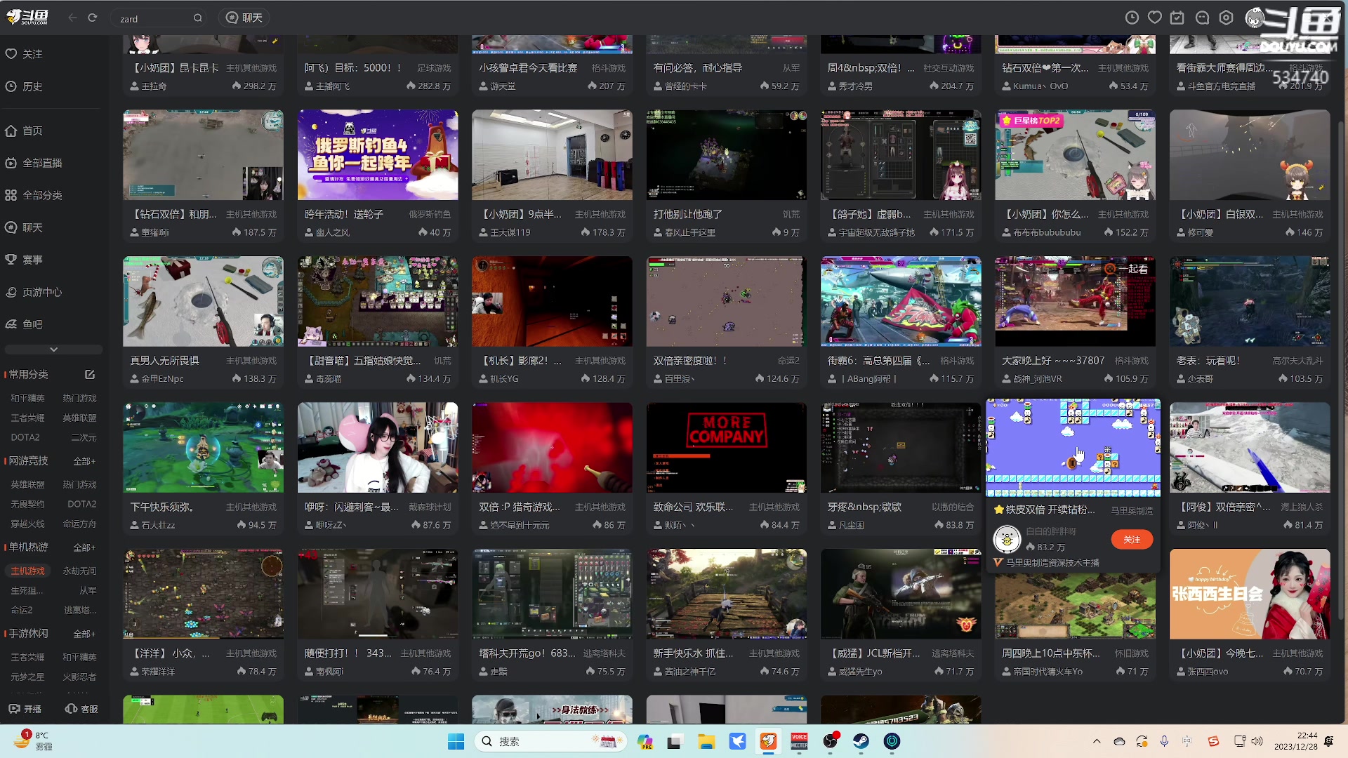
Task: Open the 俄罗斯钓鱼4 stream thumbnail
Action: pyautogui.click(x=378, y=154)
